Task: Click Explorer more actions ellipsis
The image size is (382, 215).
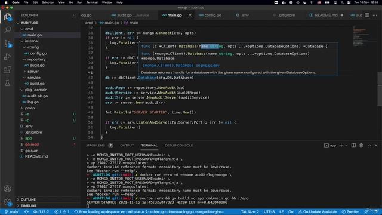Action: [x=73, y=15]
